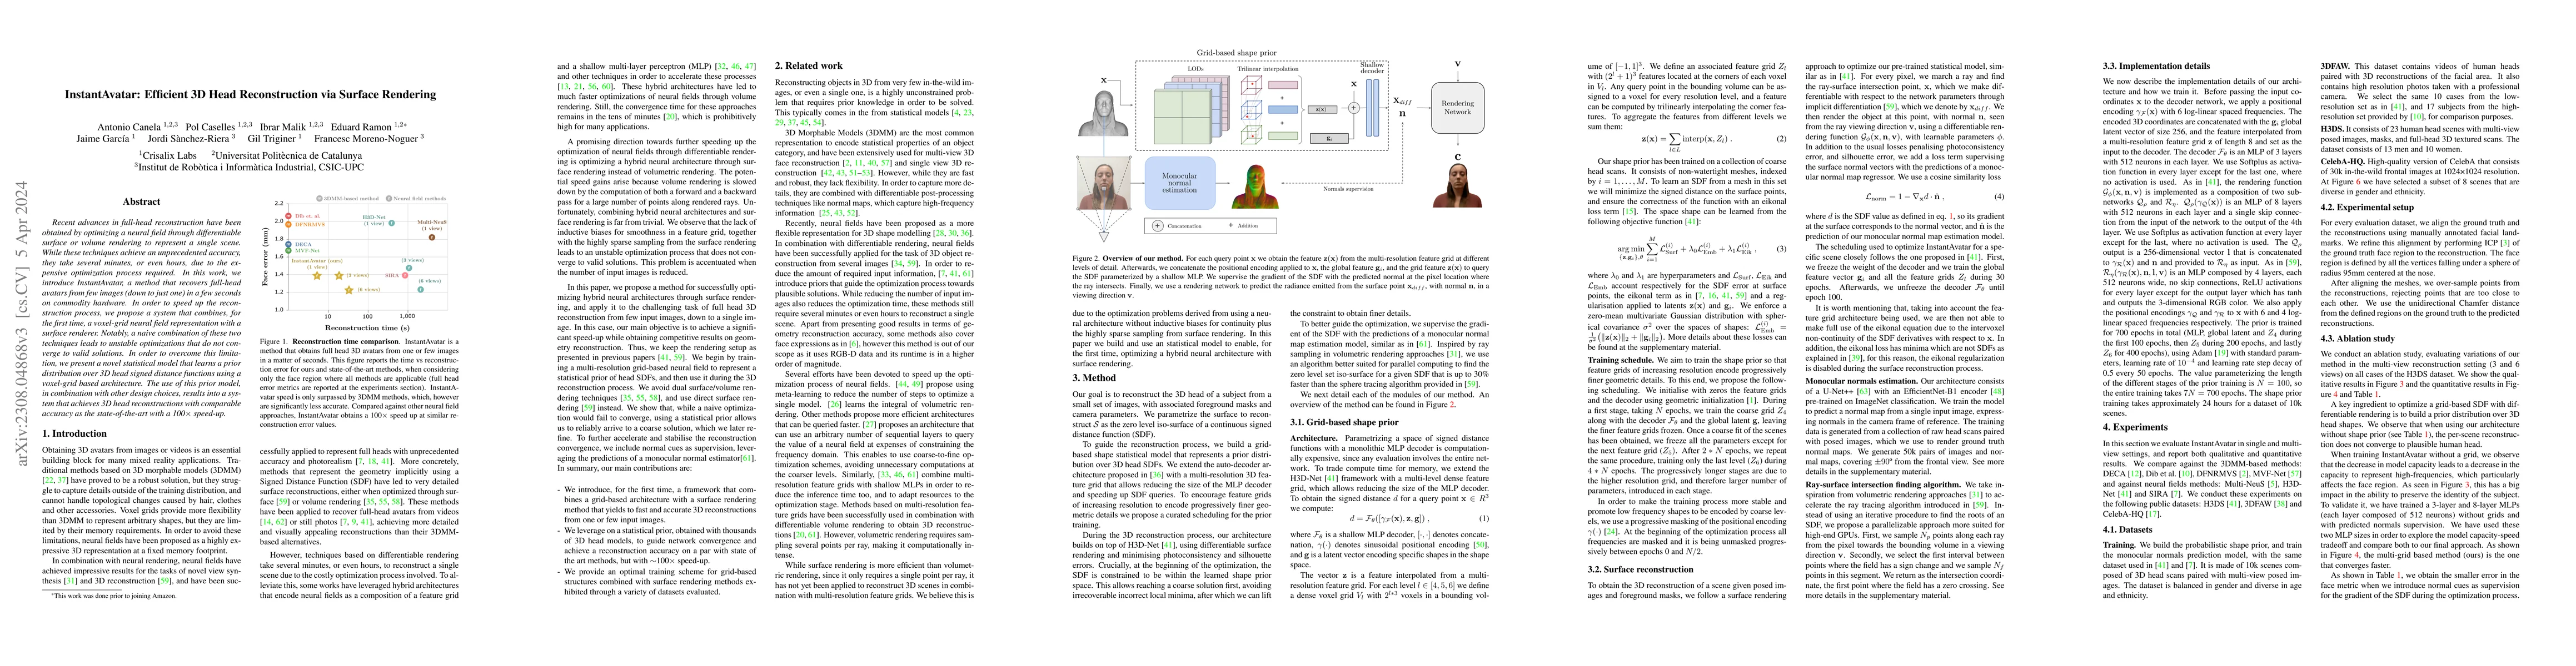Click the gray 3D head scan image
This screenshot has height=666, width=2576.
coord(1104,114)
